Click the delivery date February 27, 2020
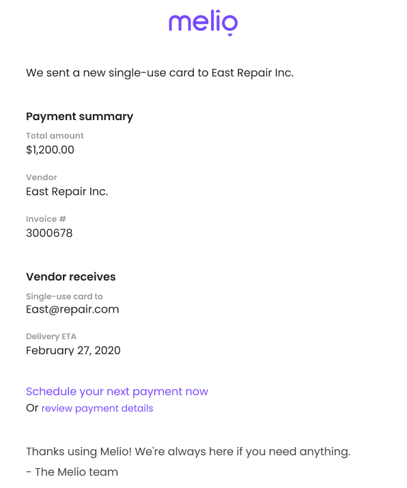Screen dimensions: 407x488 [x=73, y=351]
